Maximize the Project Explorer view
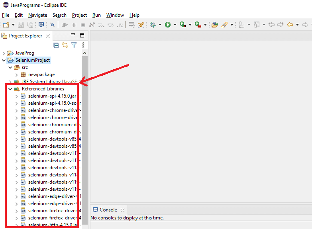312x229 pixels. pyautogui.click(x=82, y=35)
